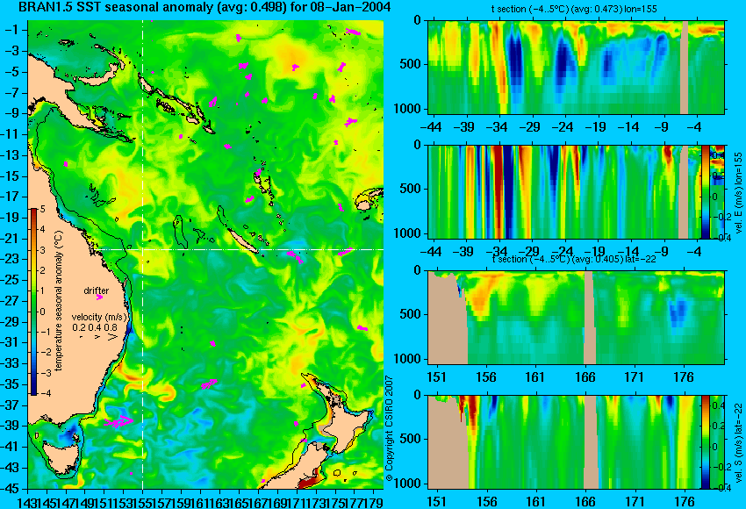Click the lon=155 temperature section plot
This screenshot has width=746, height=509.
(576, 67)
